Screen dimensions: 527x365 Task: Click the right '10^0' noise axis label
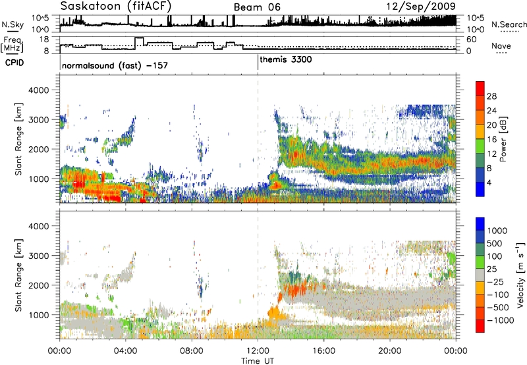coord(476,30)
